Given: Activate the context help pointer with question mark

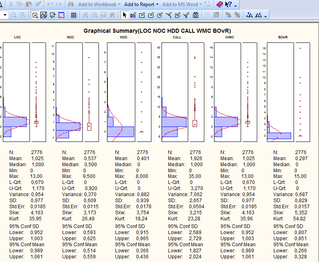Looking at the screenshot, I should coord(229,4).
